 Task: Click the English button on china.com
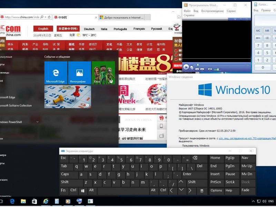(43, 29)
